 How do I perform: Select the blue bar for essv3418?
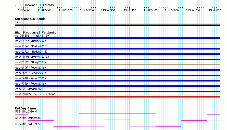(x=117, y=81)
